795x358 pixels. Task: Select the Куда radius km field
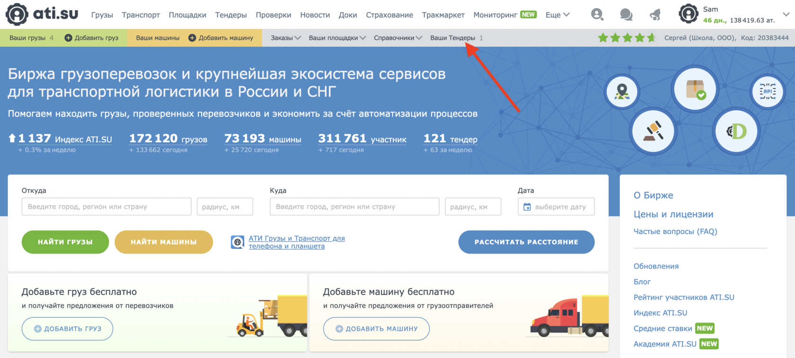click(473, 207)
